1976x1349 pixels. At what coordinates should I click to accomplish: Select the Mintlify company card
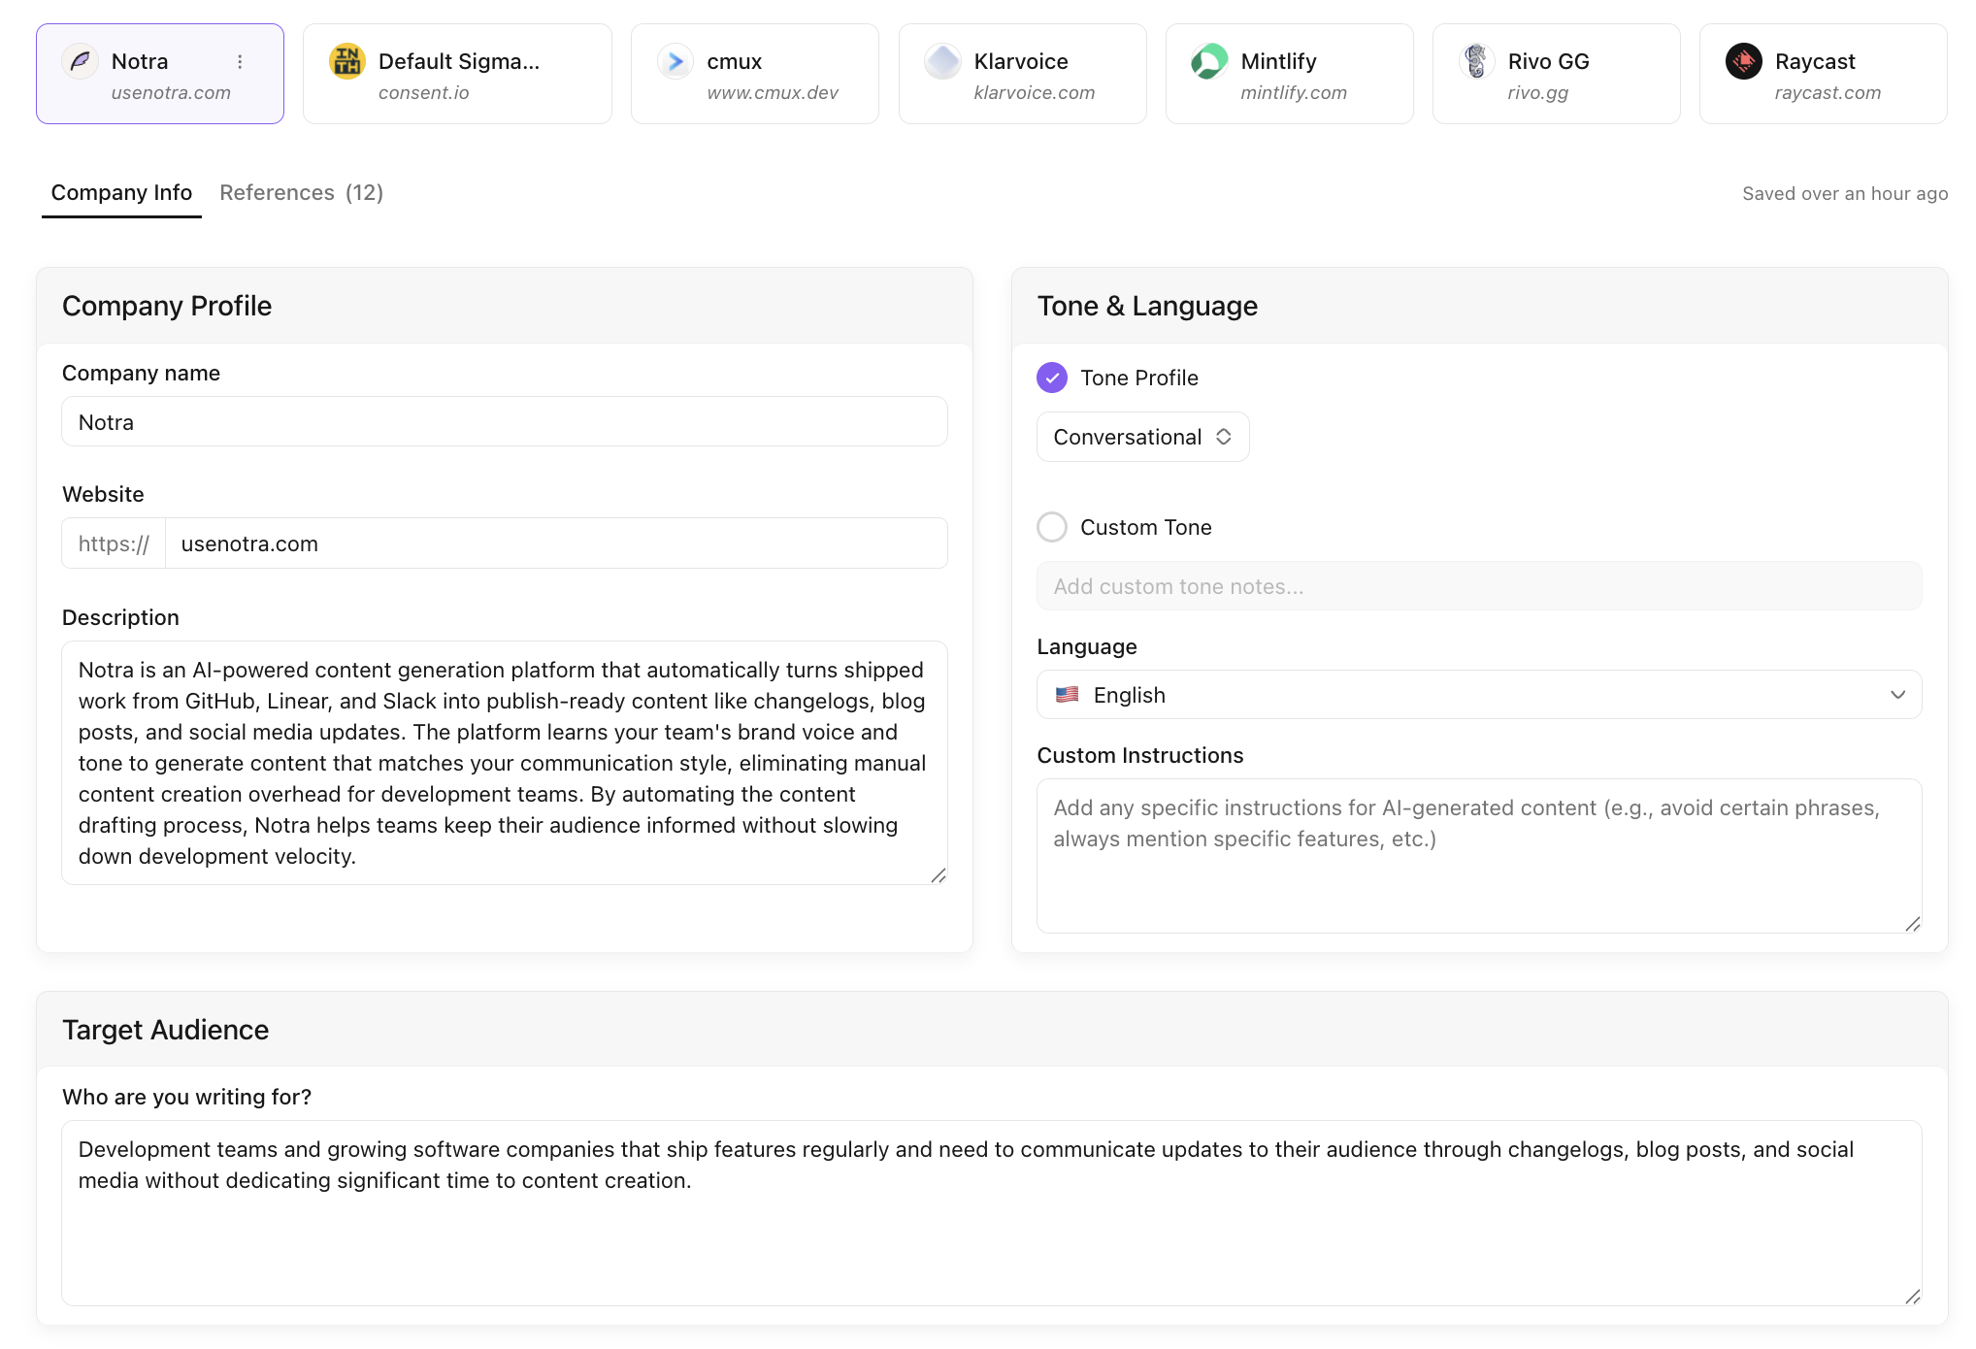(x=1289, y=74)
